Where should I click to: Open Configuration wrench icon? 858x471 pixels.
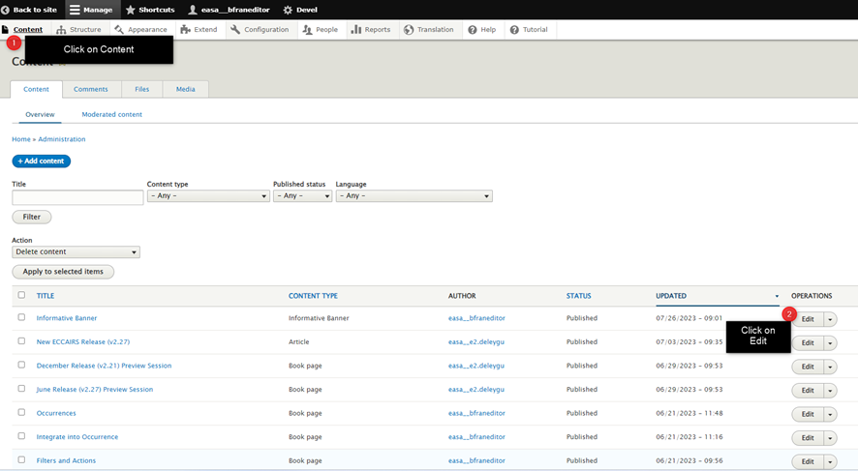pyautogui.click(x=235, y=30)
